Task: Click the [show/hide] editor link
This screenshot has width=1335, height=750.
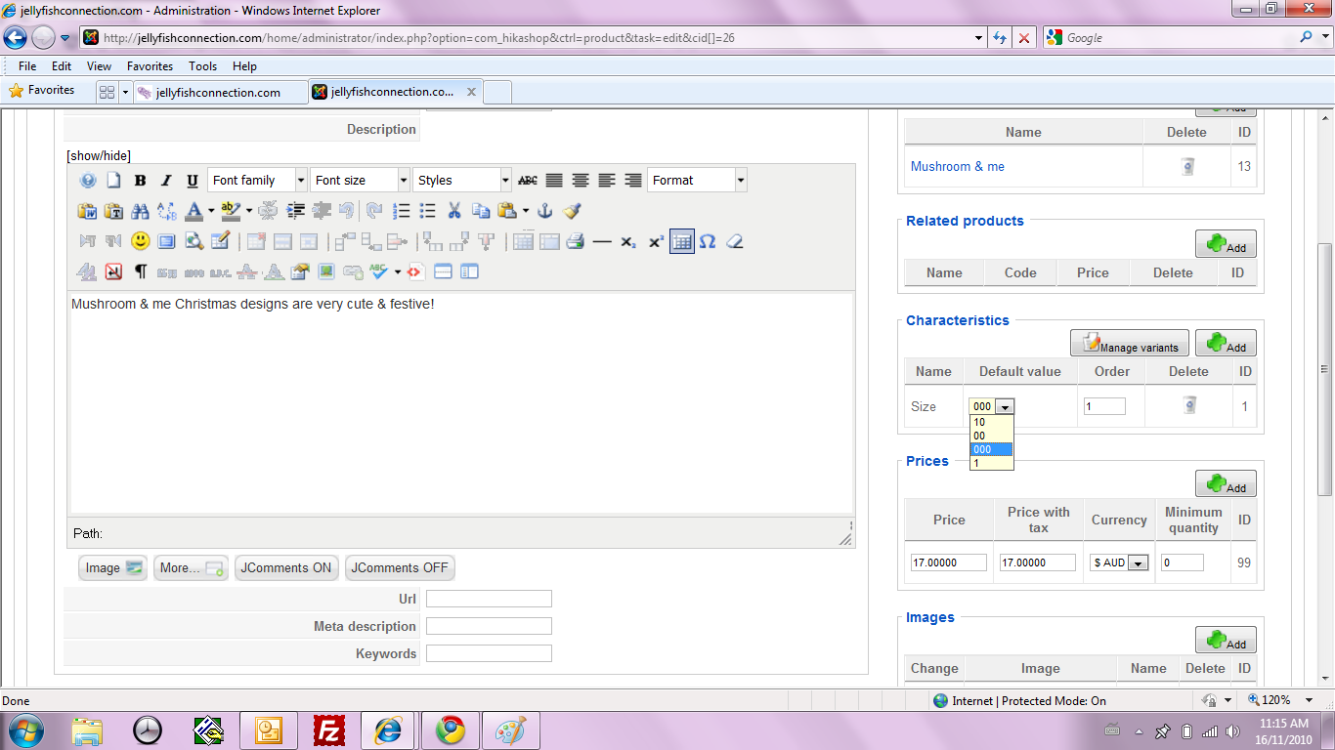Action: (x=99, y=155)
